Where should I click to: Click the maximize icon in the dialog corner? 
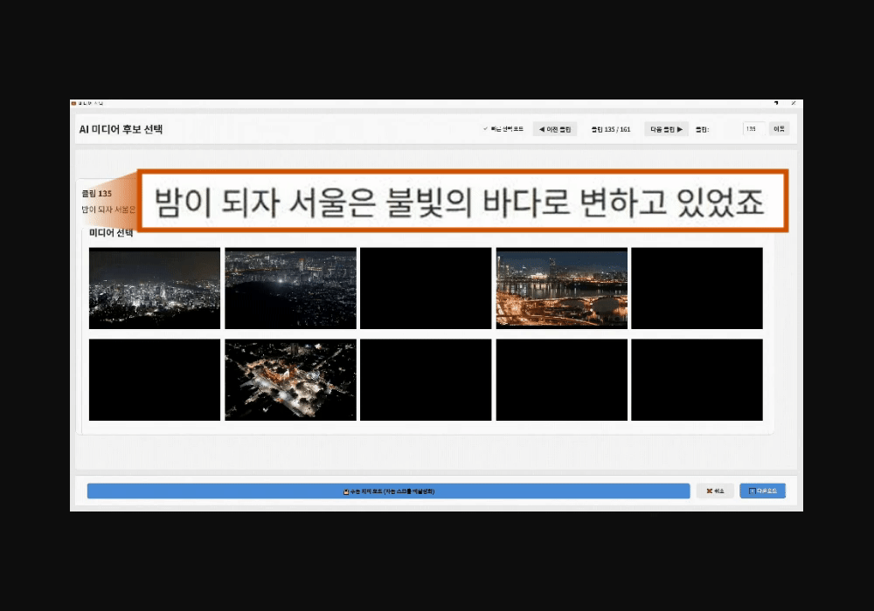coord(777,101)
